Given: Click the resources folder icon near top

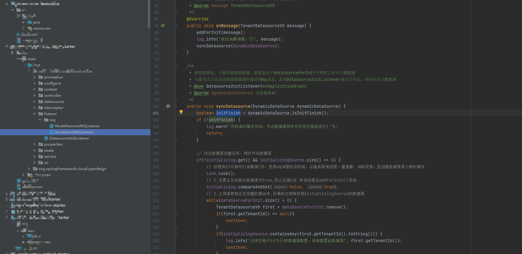Looking at the screenshot, I should tap(30, 28).
